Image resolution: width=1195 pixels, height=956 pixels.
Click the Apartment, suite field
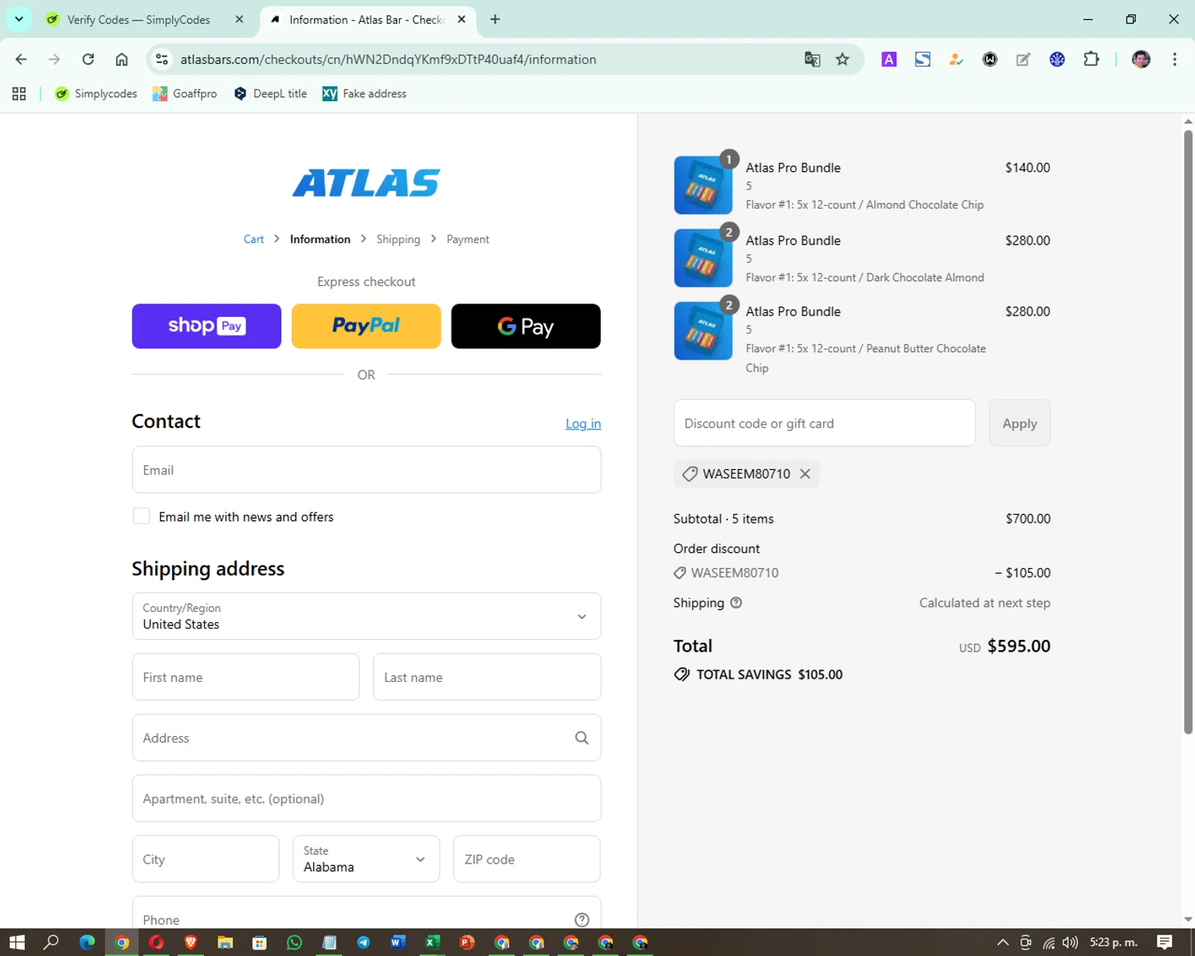point(366,798)
